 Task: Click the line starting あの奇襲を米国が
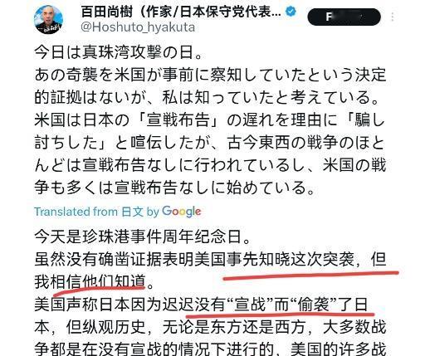[x=210, y=75]
